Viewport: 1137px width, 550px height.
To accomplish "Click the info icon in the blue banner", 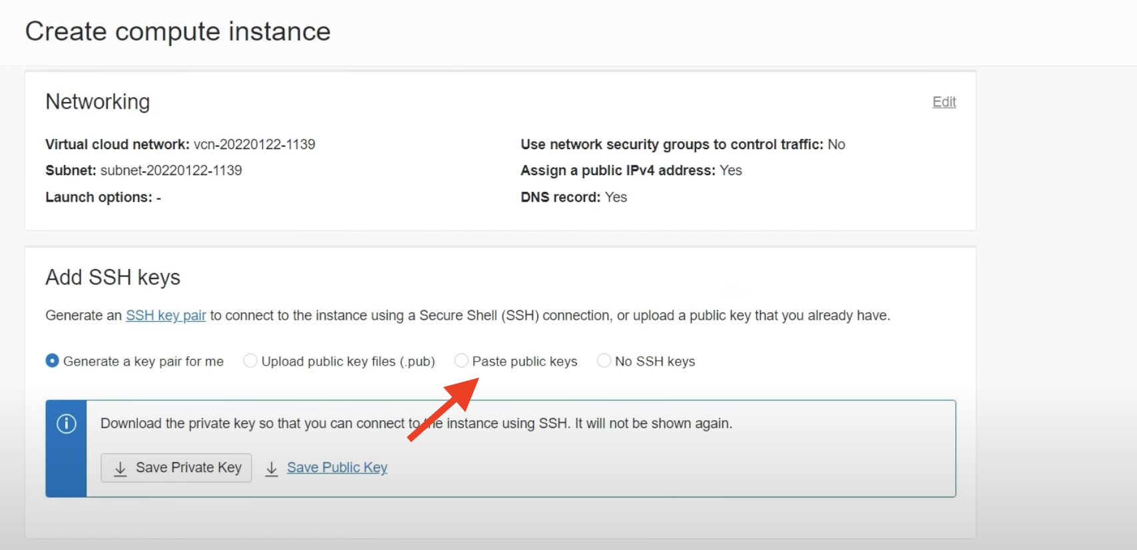I will pyautogui.click(x=66, y=423).
